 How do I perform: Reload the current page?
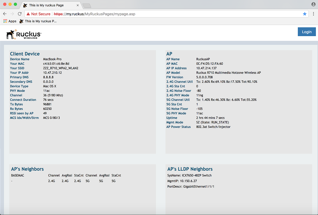[x=20, y=14]
